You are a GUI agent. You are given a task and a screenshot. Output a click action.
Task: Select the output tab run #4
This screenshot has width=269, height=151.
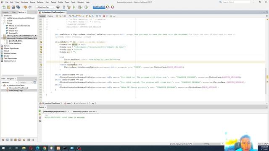(84, 112)
